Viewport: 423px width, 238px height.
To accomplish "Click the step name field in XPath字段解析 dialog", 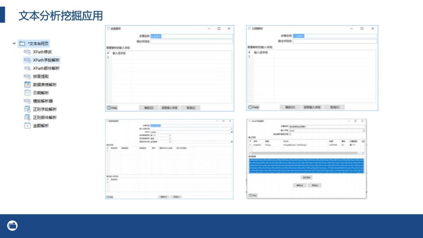I will click(x=327, y=126).
